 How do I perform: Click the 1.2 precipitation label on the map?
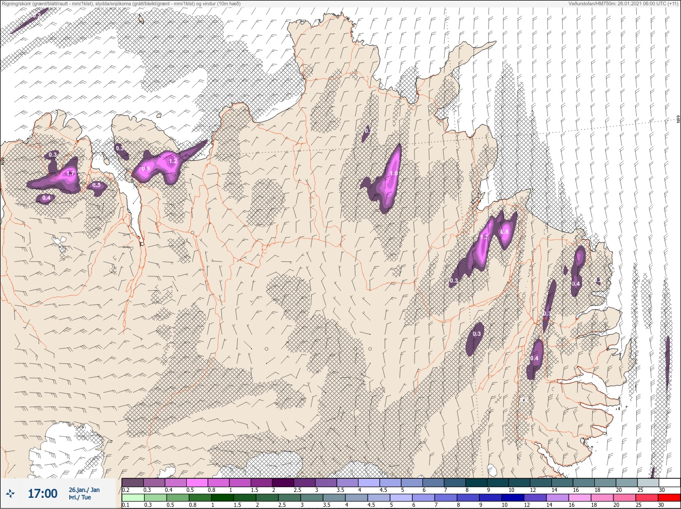[173, 161]
